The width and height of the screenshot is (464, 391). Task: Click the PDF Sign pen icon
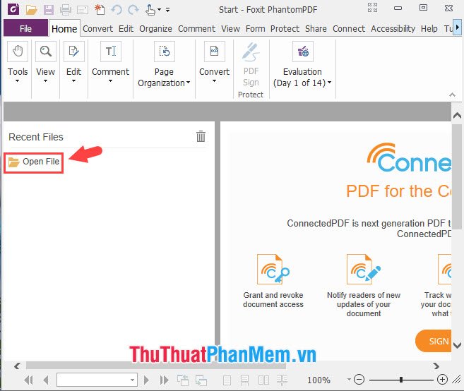click(251, 52)
